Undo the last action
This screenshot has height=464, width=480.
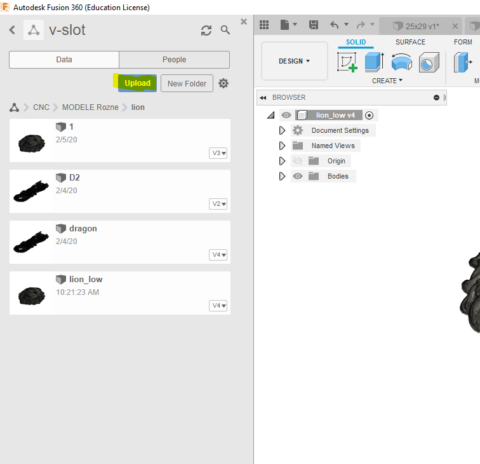pyautogui.click(x=334, y=25)
